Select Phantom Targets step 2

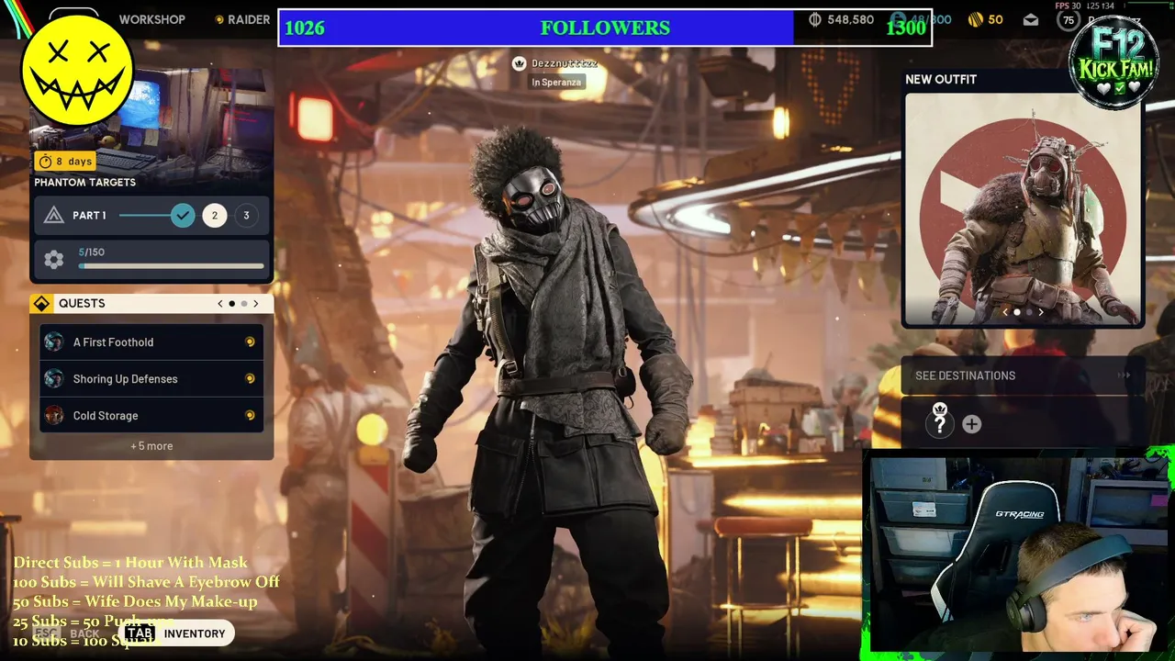(215, 216)
